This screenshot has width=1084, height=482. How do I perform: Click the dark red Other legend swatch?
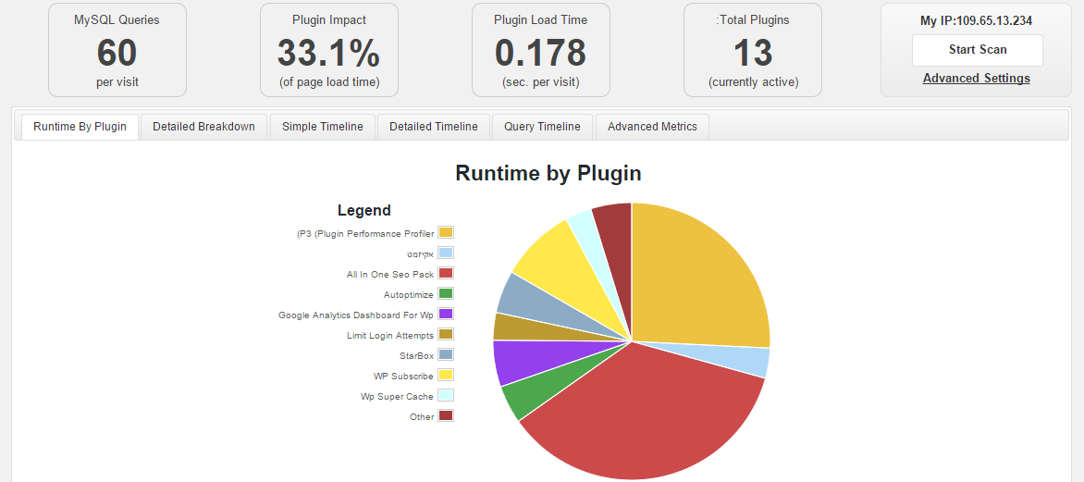pos(446,416)
